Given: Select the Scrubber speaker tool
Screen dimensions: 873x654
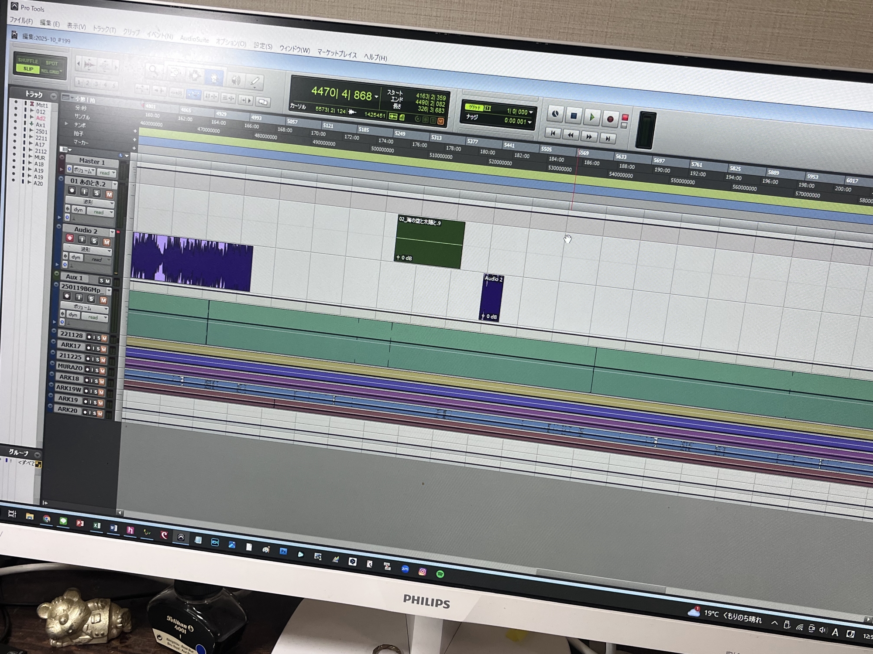Looking at the screenshot, I should click(x=235, y=80).
